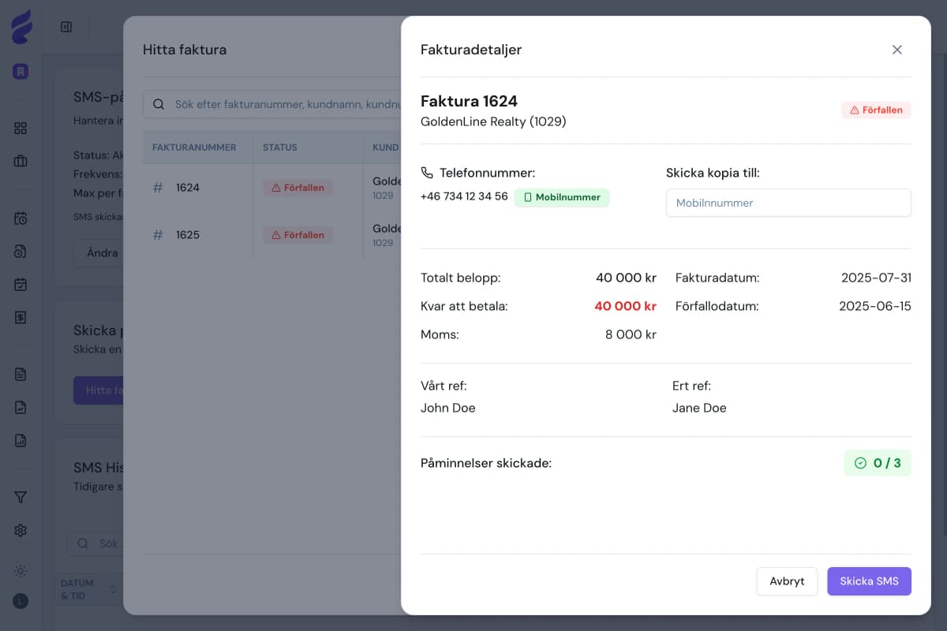Open the filter funnel icon in sidebar
The width and height of the screenshot is (947, 631).
tap(20, 497)
